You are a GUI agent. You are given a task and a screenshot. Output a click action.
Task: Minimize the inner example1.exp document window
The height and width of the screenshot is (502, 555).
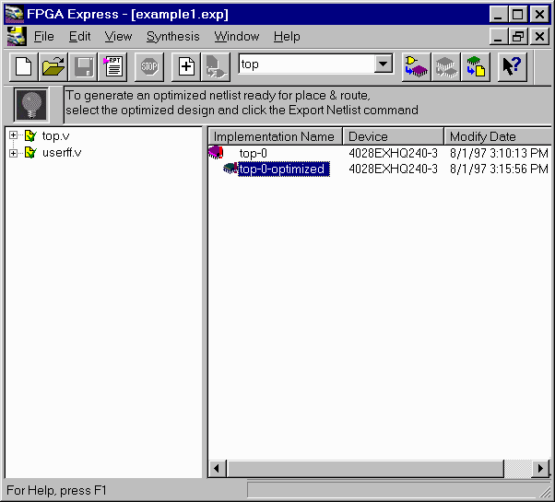[499, 36]
